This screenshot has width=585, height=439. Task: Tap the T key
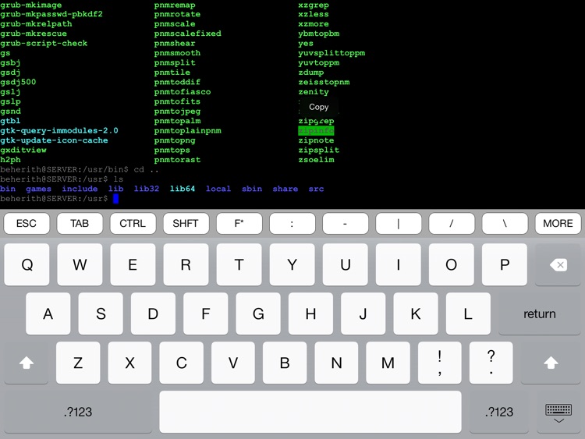(x=239, y=265)
